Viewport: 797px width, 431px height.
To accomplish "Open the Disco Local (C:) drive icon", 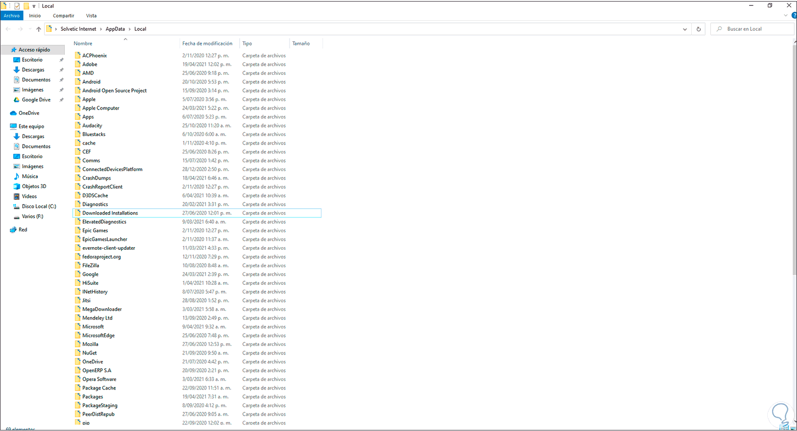I will point(16,206).
